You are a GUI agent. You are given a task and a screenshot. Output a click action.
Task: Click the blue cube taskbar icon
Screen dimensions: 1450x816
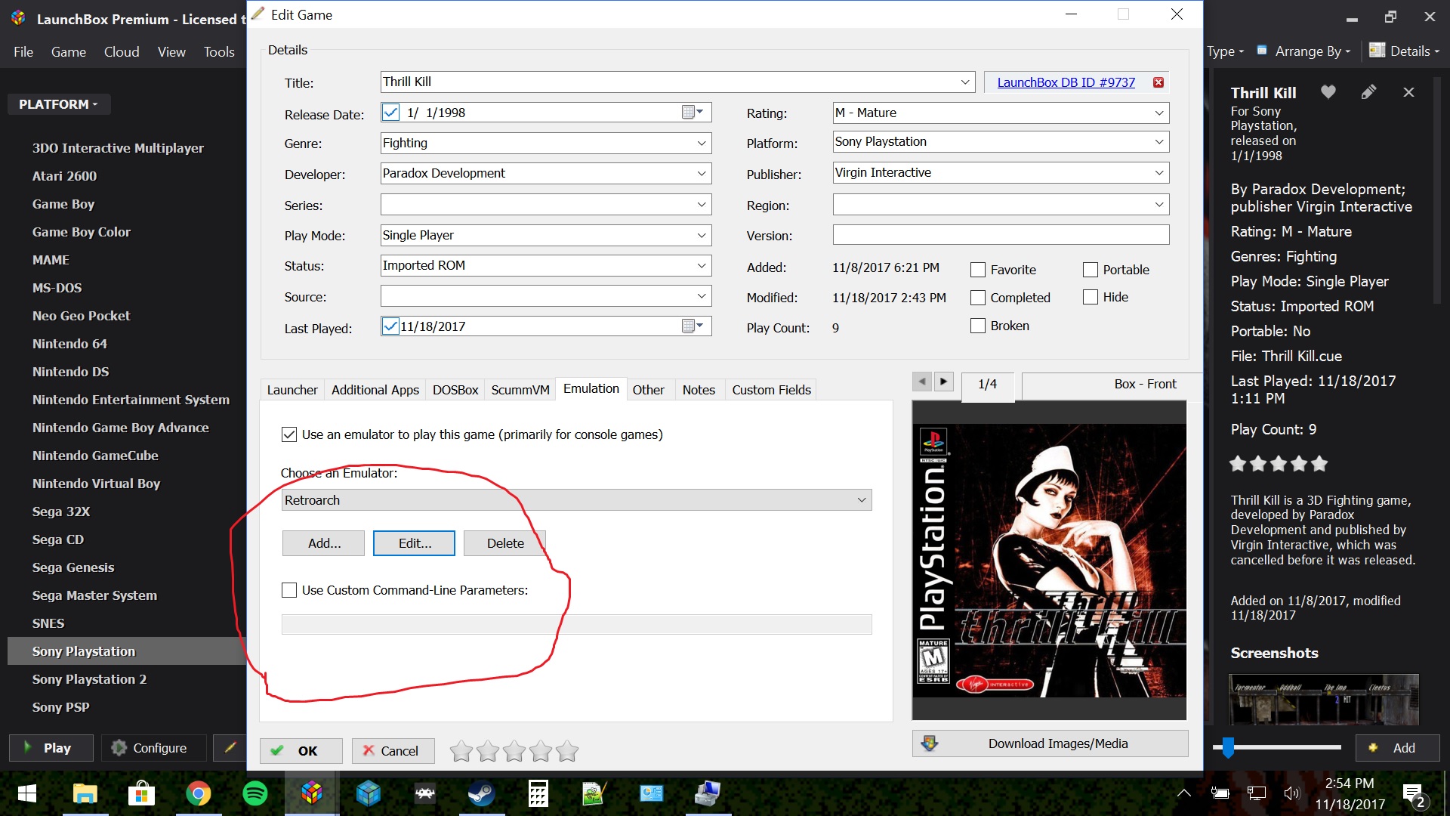[x=369, y=793]
